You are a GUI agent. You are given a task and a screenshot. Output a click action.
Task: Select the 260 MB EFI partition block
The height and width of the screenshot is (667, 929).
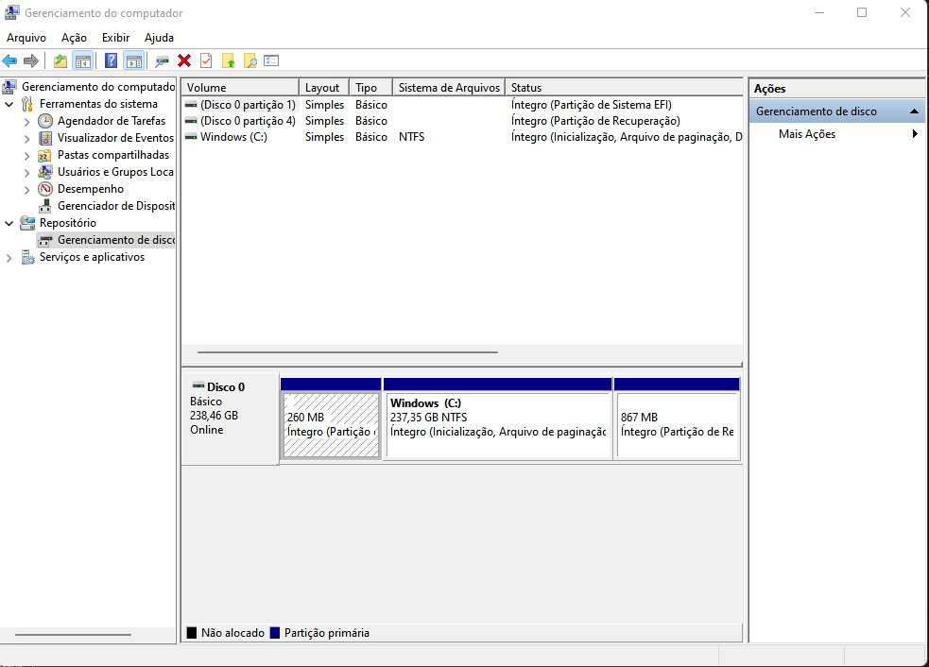pos(331,419)
